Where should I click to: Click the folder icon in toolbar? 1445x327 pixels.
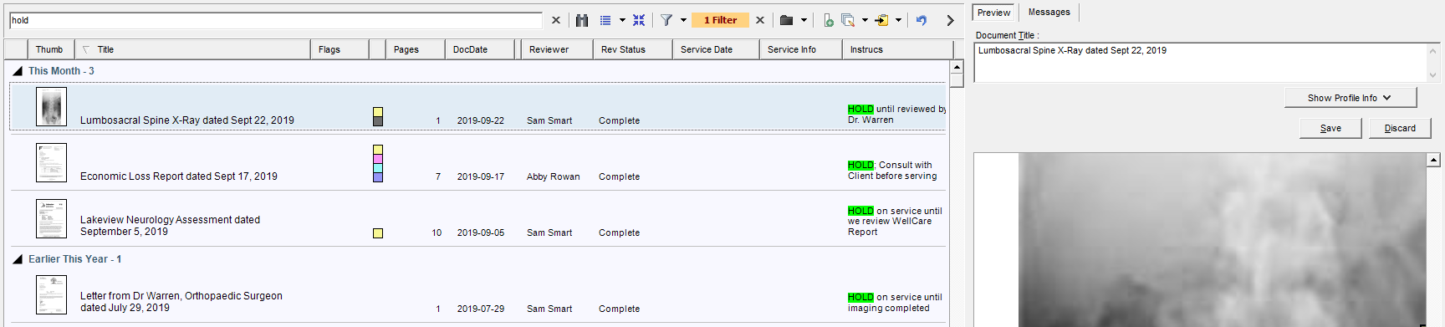point(786,20)
